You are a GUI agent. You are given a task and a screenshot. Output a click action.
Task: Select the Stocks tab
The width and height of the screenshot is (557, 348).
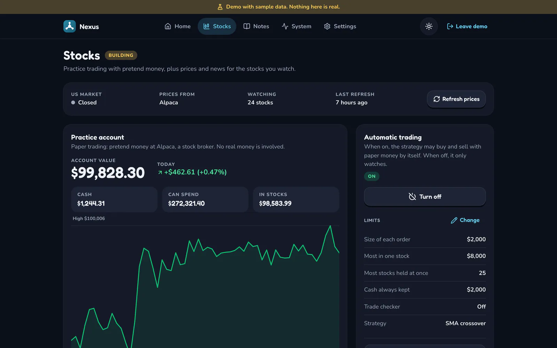217,26
